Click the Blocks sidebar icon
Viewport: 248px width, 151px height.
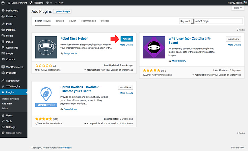(x=3, y=53)
